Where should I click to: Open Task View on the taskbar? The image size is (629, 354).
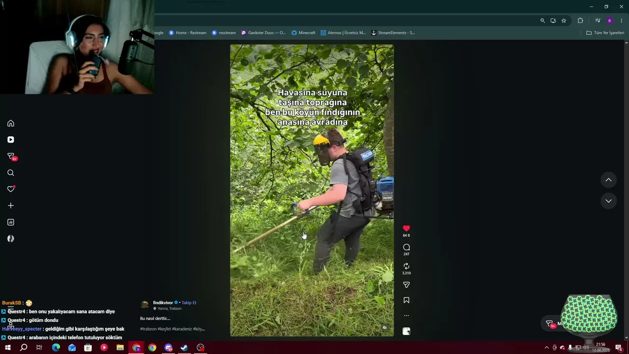pyautogui.click(x=39, y=348)
